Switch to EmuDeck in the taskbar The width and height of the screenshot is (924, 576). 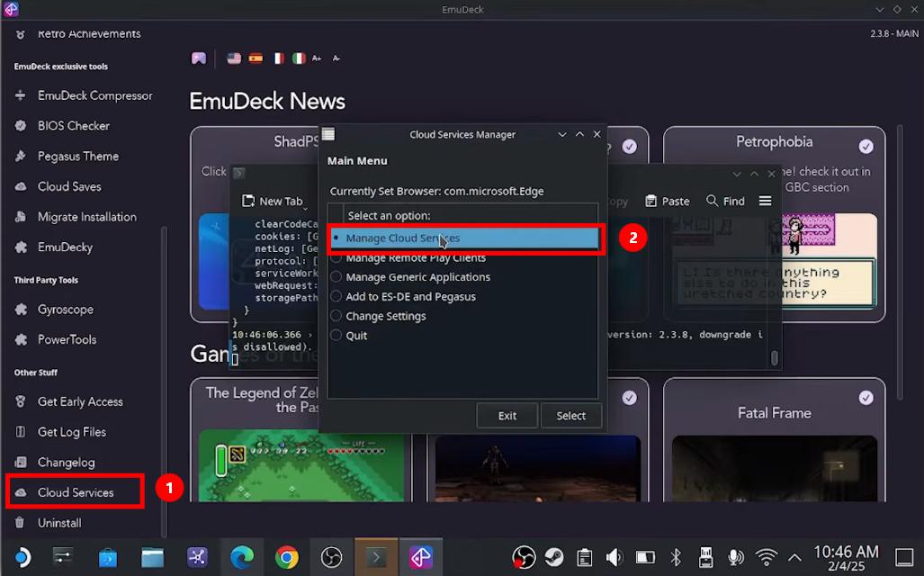click(421, 557)
